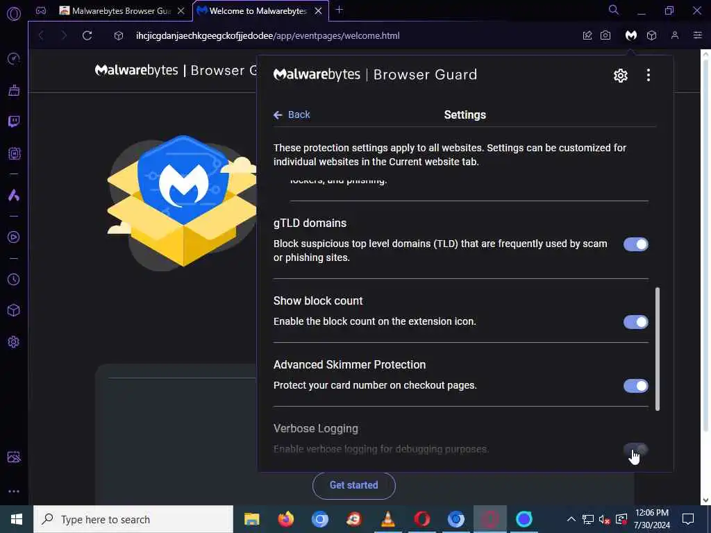This screenshot has width=711, height=533.
Task: Click the gTLD domains heading
Action: (310, 223)
